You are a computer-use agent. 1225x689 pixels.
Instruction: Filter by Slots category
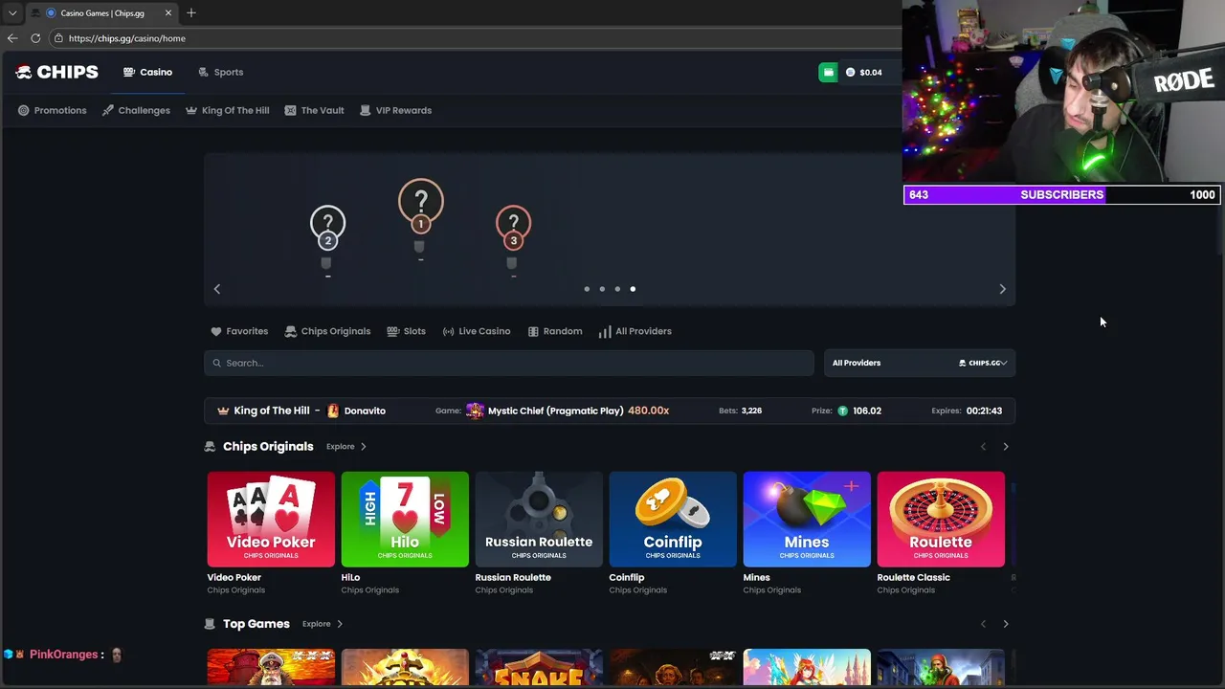406,331
